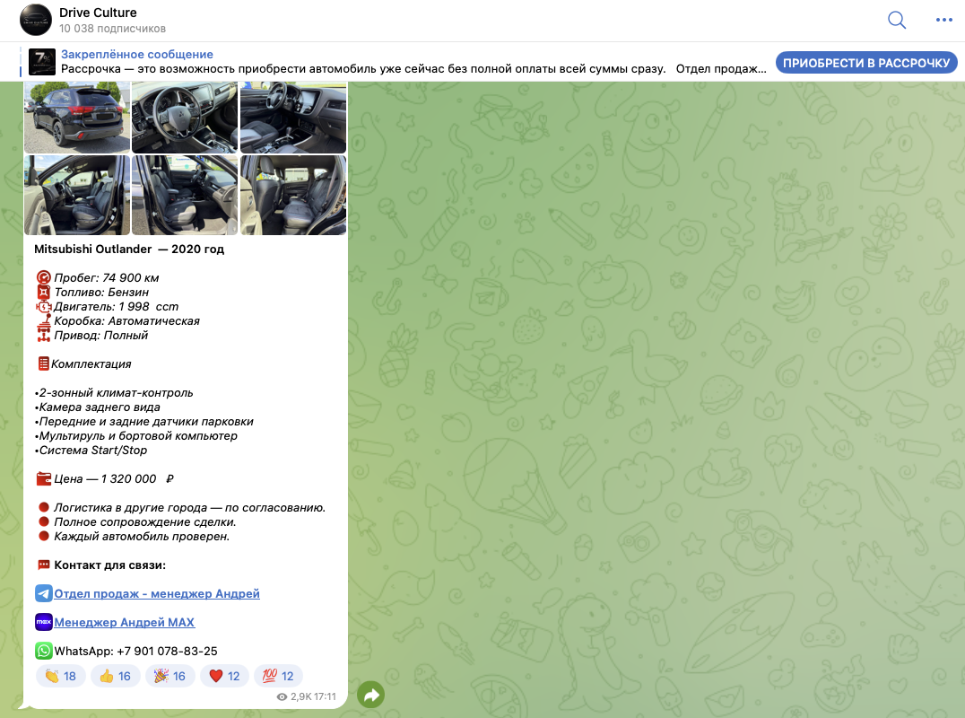Image resolution: width=965 pixels, height=718 pixels.
Task: Click the green WhatsApp icon
Action: (x=44, y=651)
